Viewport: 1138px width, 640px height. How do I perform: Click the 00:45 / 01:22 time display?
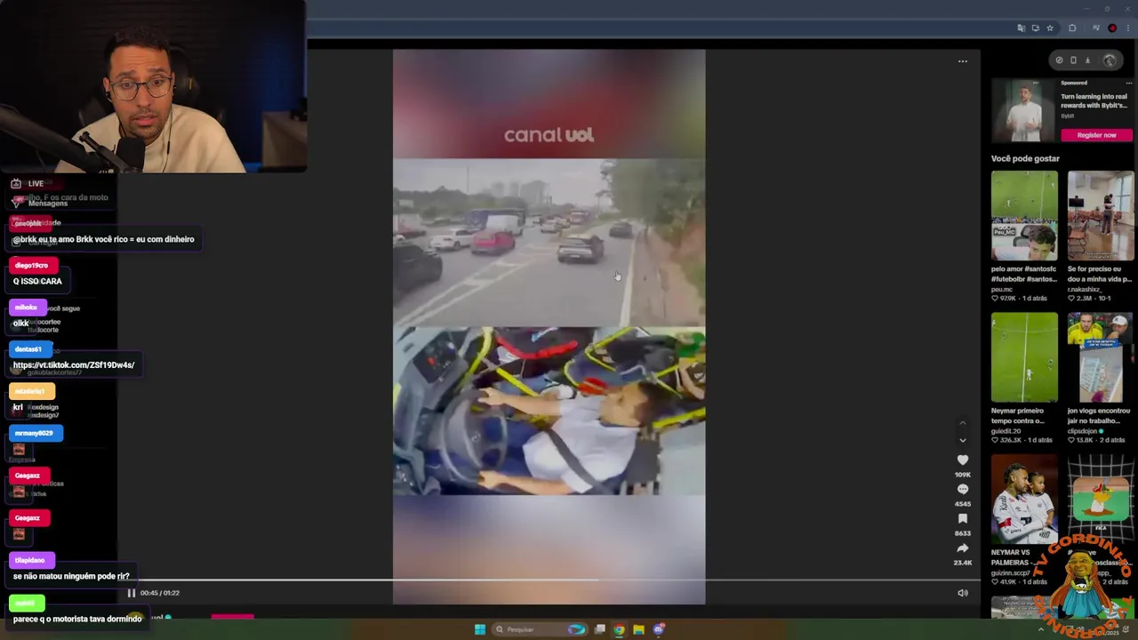click(160, 593)
